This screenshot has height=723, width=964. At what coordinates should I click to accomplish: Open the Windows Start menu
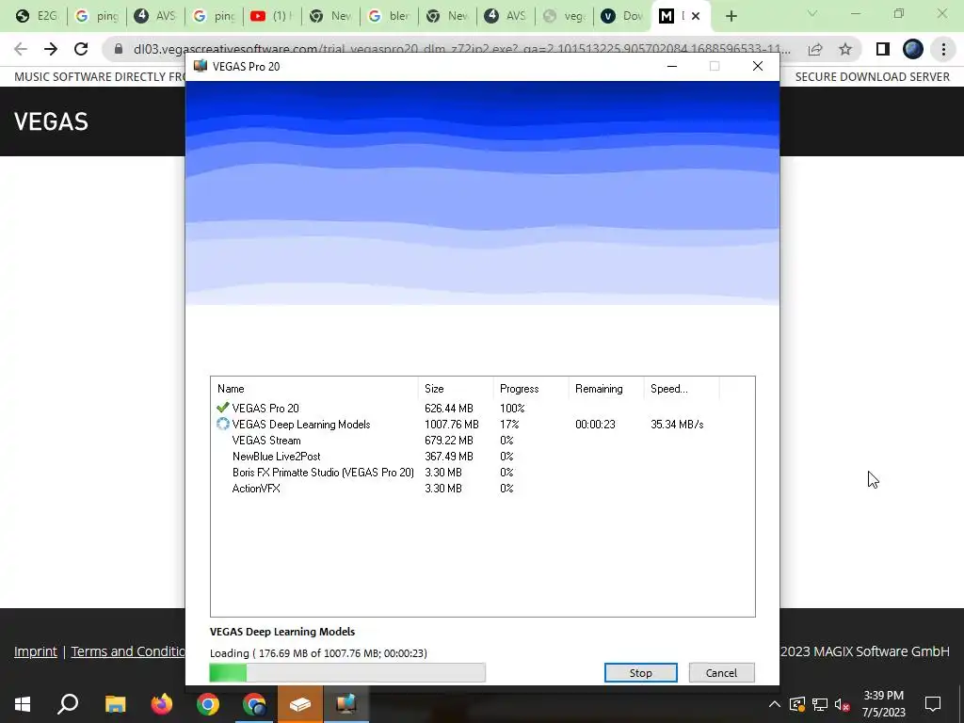pos(23,704)
